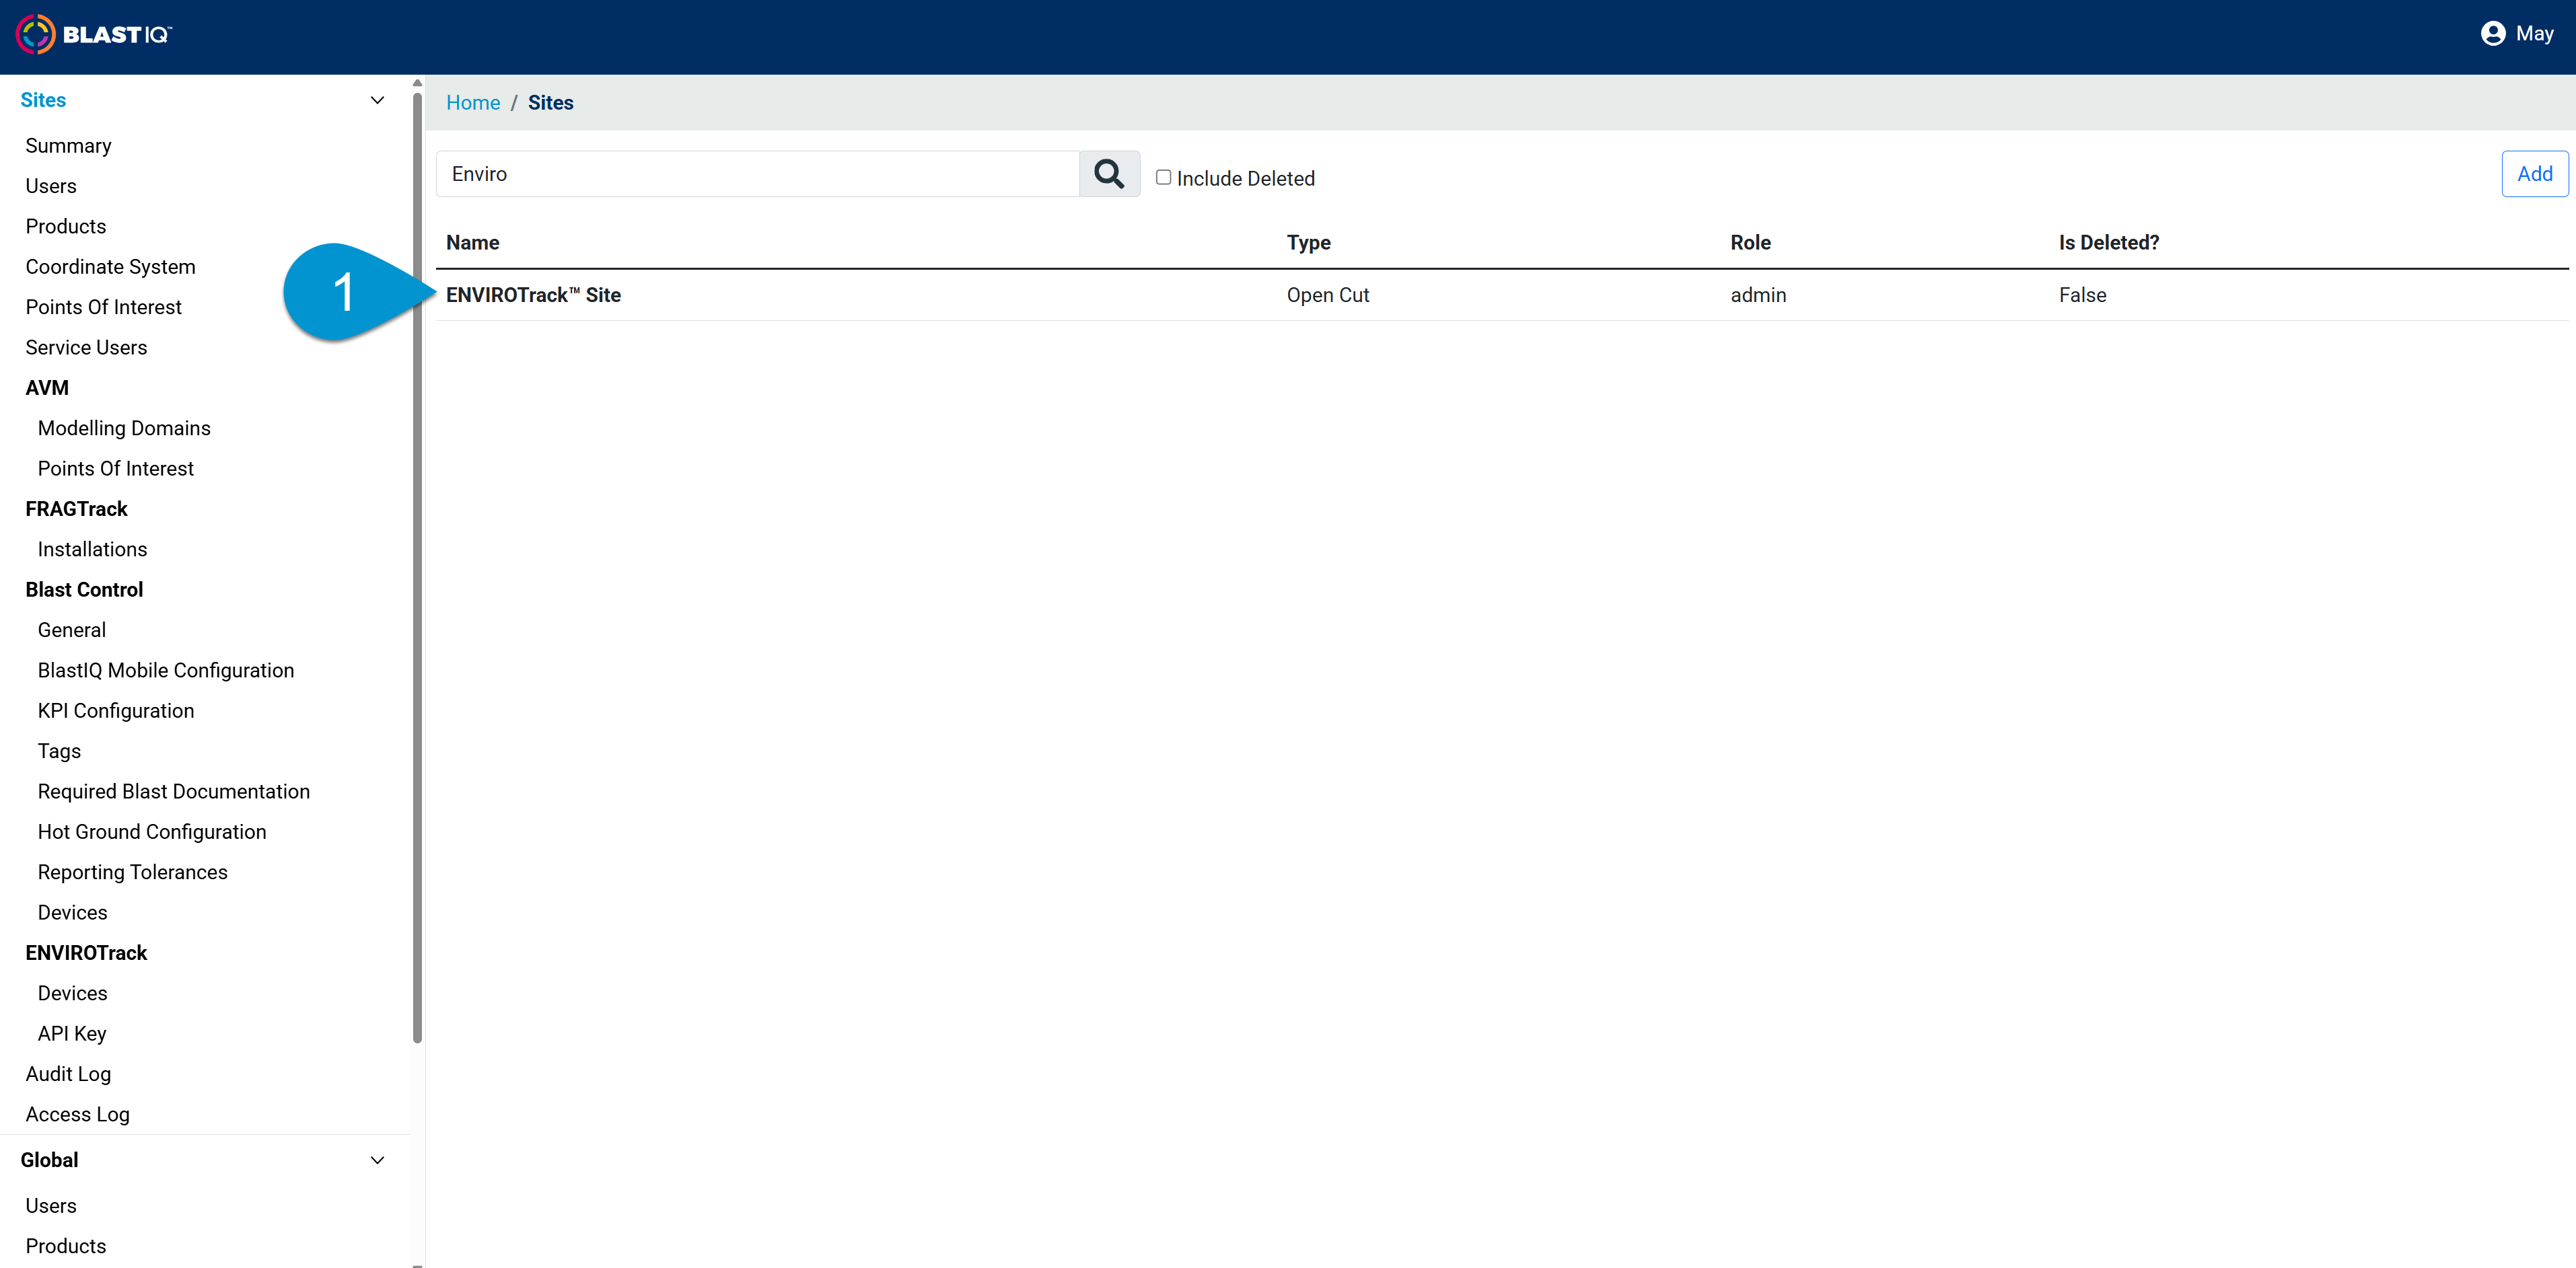Click the sidebar vertical scrollbar thumb
The image size is (2576, 1268).
(x=417, y=567)
